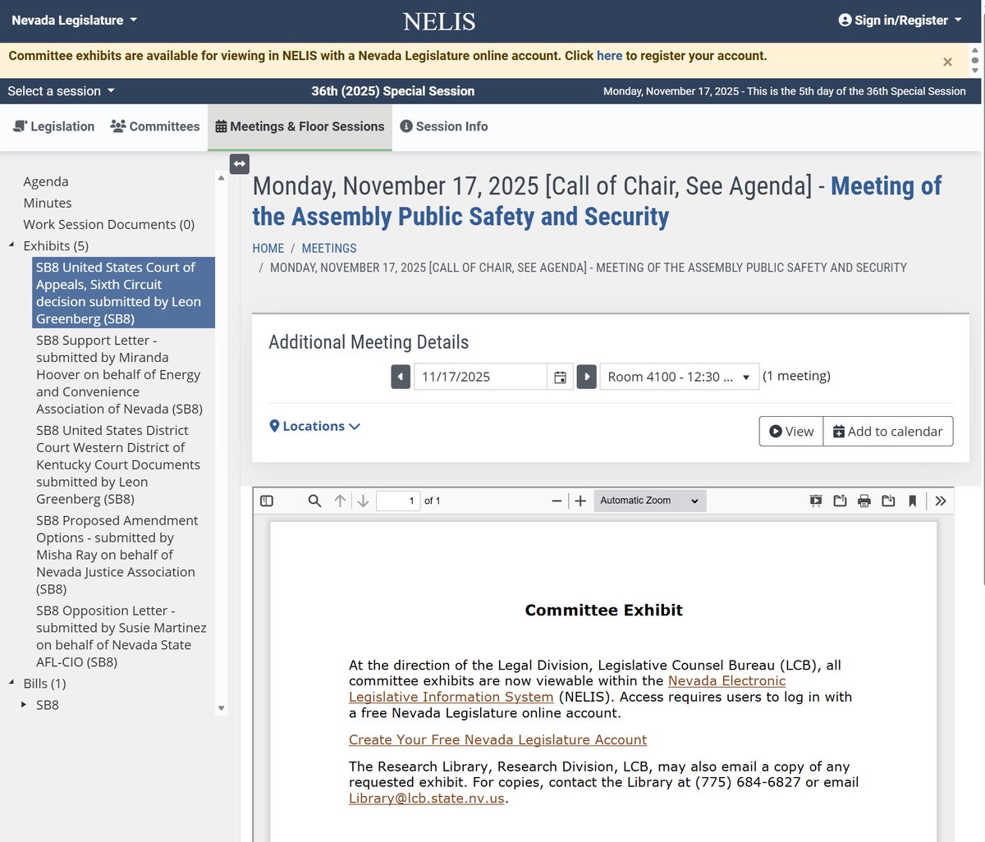Screen dimensions: 985x842
Task: Go to previous PDF page arrow
Action: click(x=340, y=501)
